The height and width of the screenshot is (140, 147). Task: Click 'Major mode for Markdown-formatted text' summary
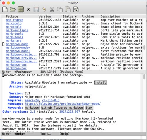[x=57, y=97]
